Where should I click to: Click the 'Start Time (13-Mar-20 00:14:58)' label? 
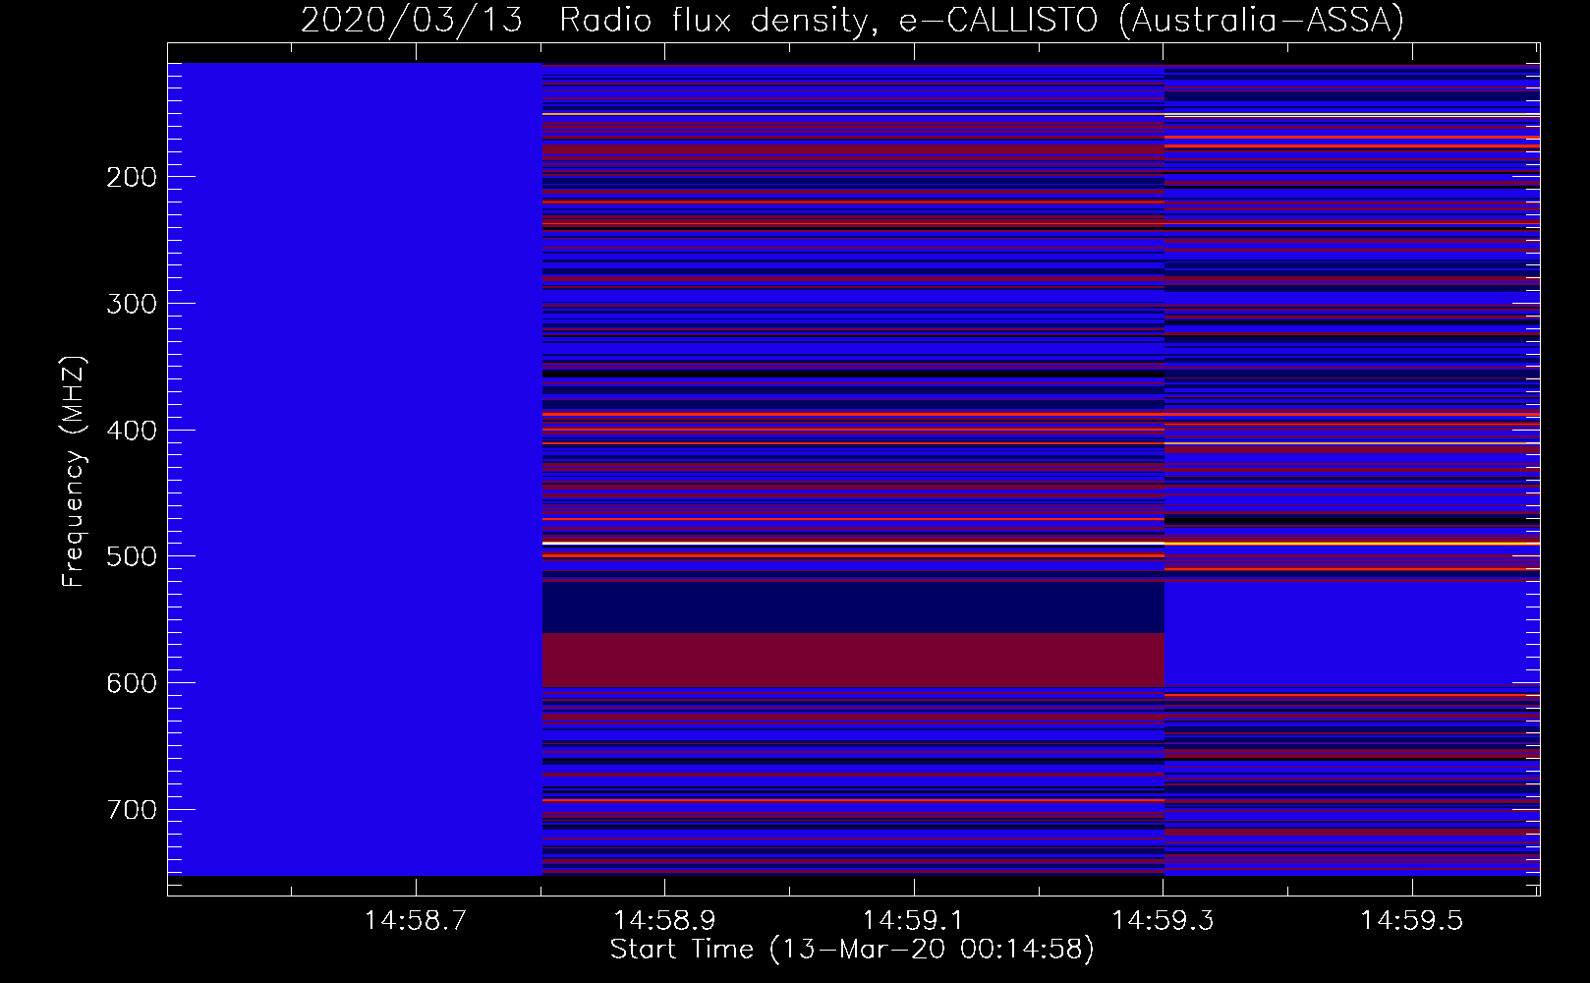point(852,950)
